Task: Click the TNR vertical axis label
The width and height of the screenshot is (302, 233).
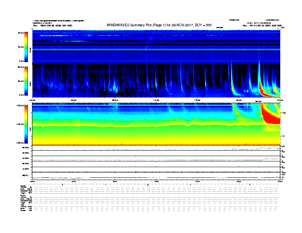Action: 30,130
